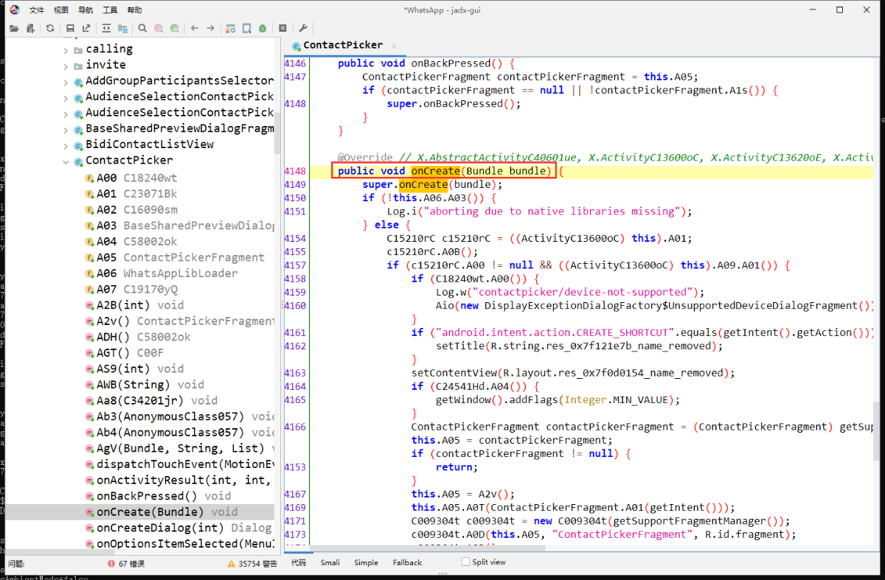The width and height of the screenshot is (885, 580).
Task: Click code line 'super.onBackPressed();'
Action: coord(454,104)
